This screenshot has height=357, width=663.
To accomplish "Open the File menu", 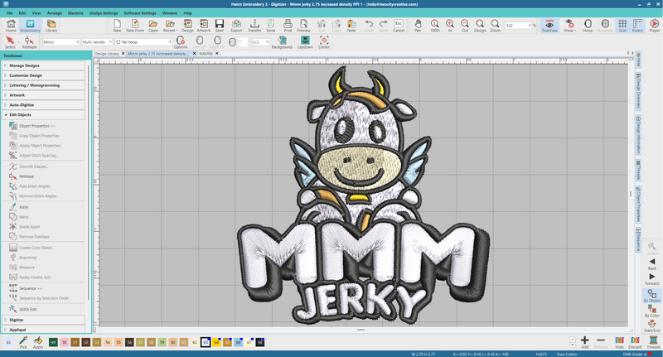I will [9, 13].
